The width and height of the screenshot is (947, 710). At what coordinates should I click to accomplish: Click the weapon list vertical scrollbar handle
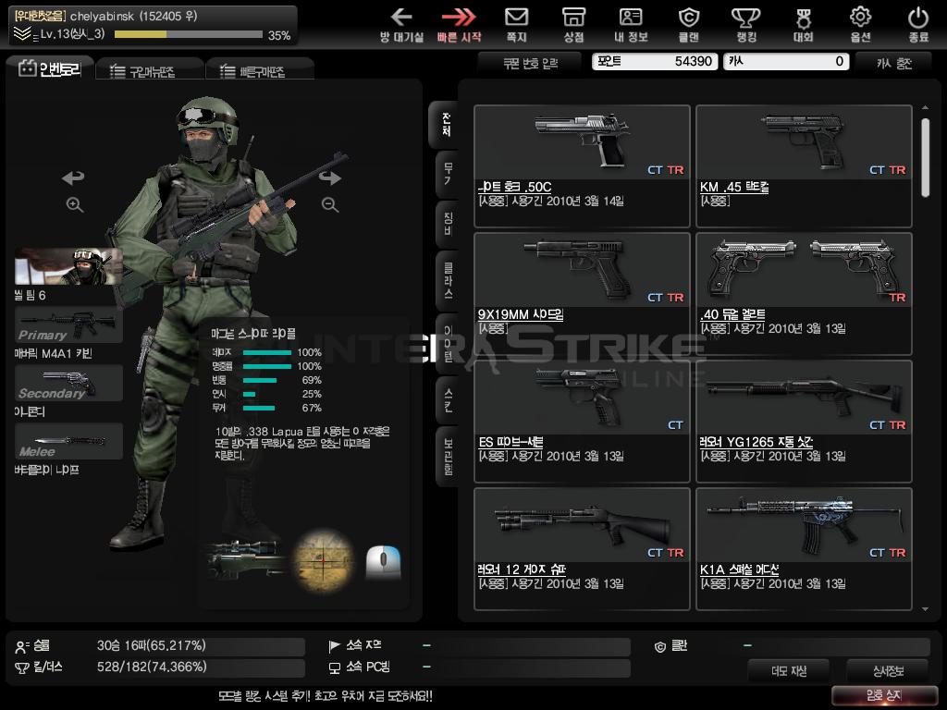tap(925, 157)
